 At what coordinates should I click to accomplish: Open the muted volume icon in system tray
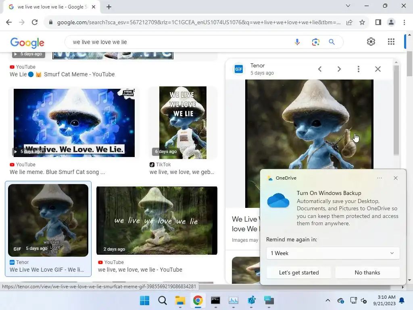[x=364, y=300]
